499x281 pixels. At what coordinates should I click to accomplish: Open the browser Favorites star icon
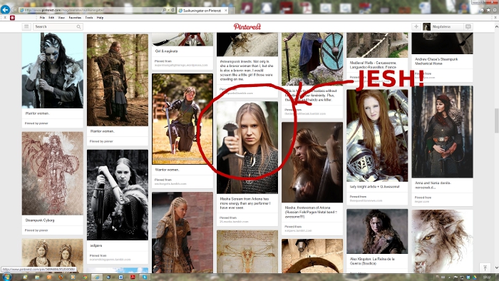(488, 10)
